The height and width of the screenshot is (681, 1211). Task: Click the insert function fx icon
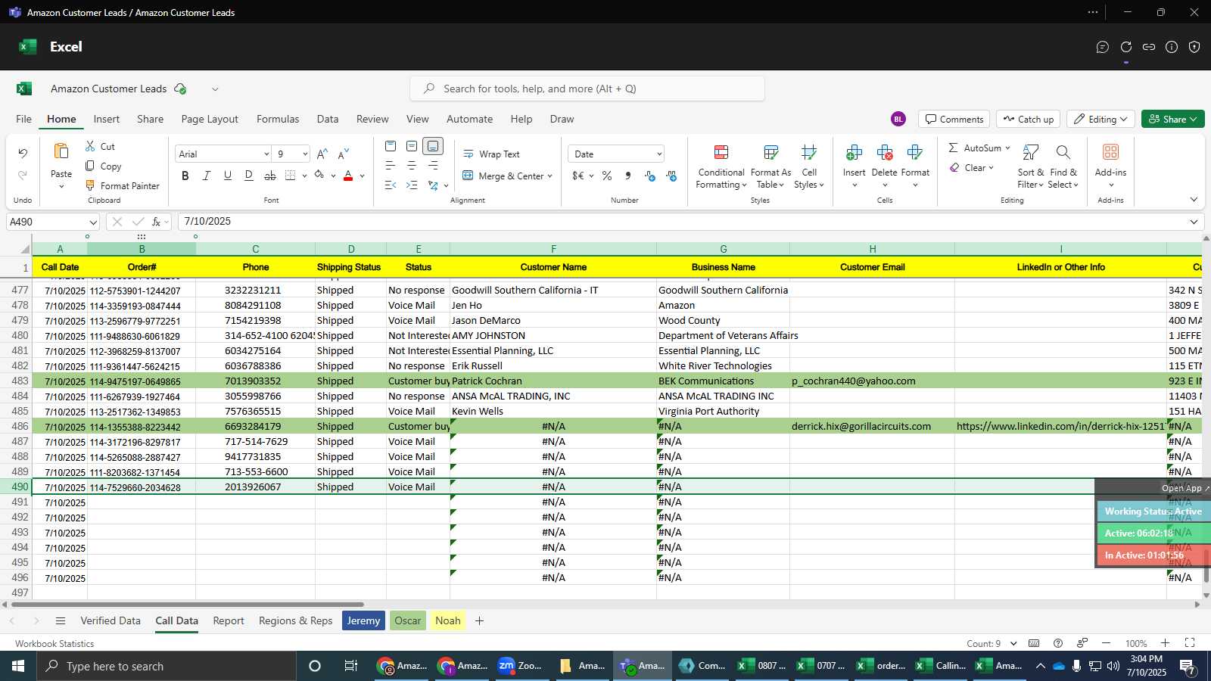click(157, 222)
